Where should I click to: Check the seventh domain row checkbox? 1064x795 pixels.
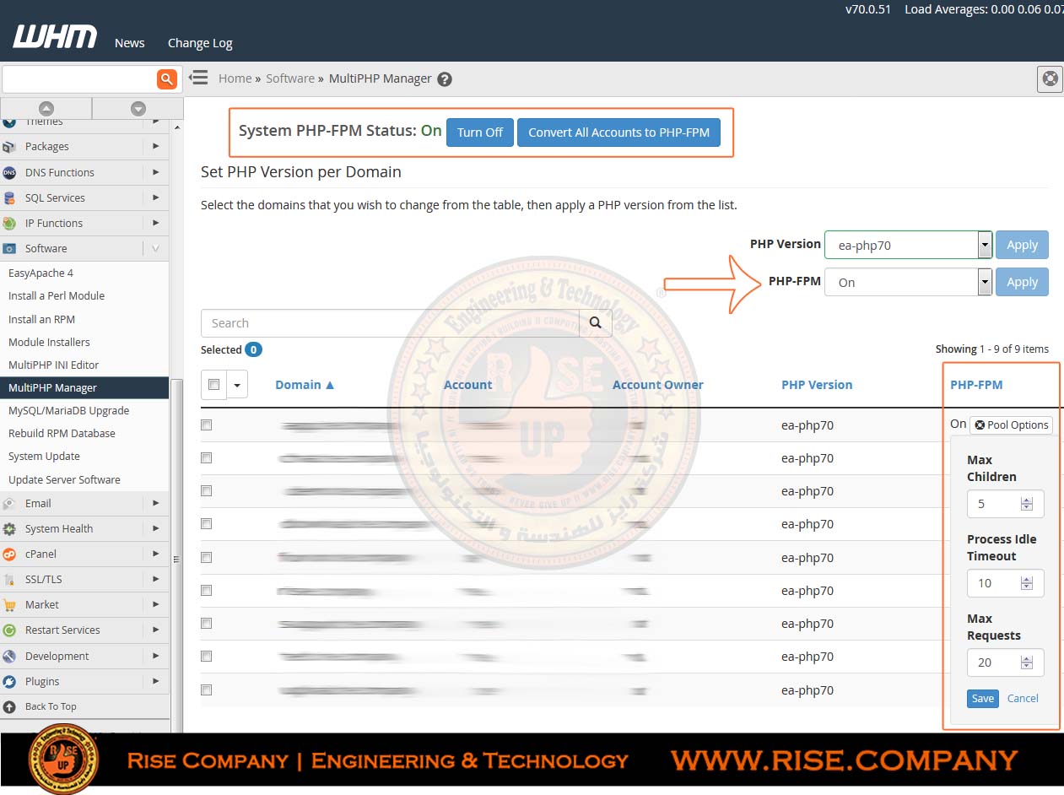coord(206,624)
